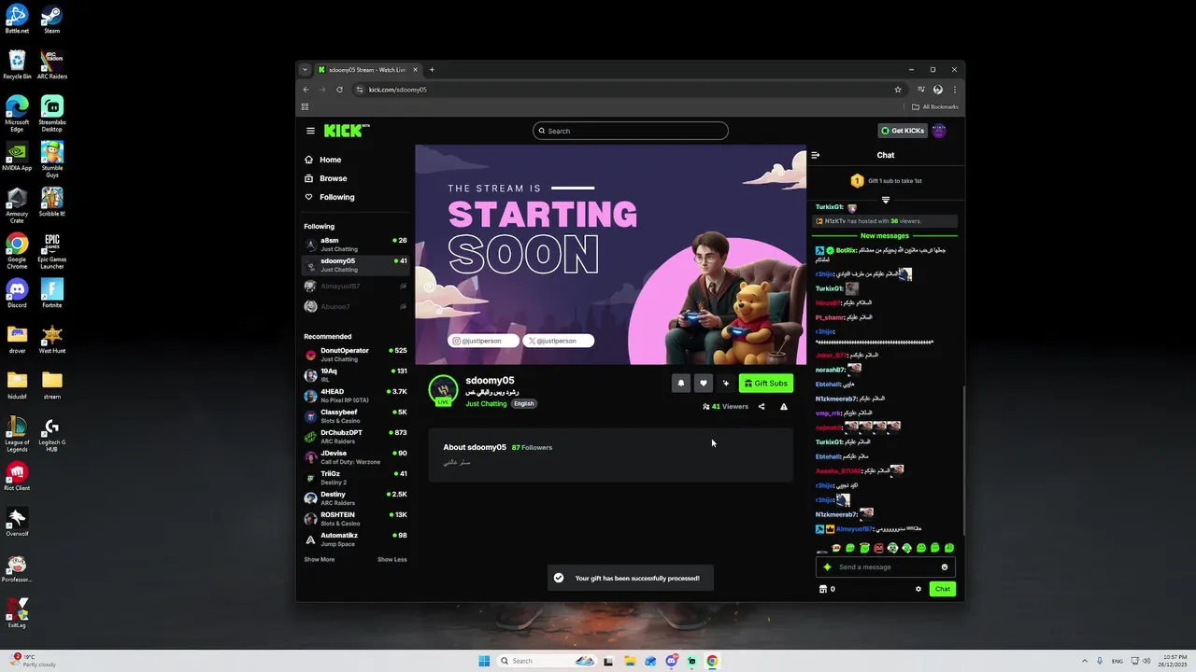Open Discord desktop shortcut
The height and width of the screenshot is (672, 1196).
(x=17, y=293)
